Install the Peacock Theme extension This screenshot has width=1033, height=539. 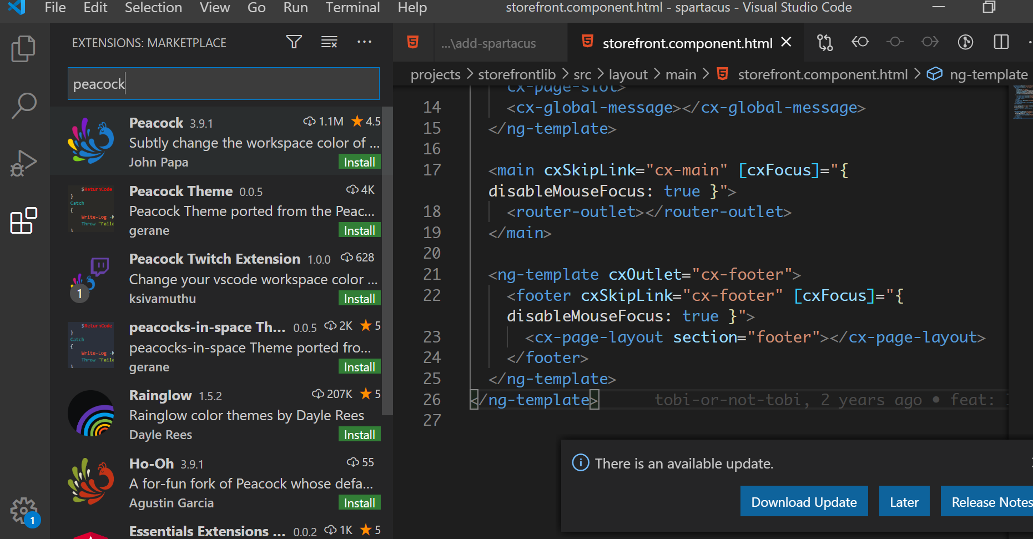click(x=359, y=230)
